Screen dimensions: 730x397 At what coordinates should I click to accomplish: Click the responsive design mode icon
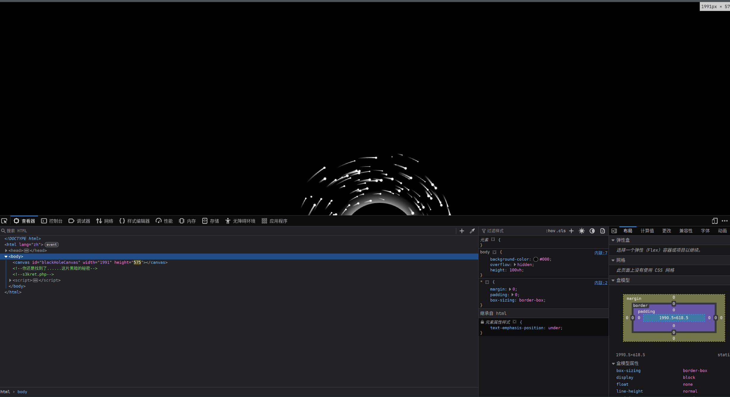click(x=714, y=221)
